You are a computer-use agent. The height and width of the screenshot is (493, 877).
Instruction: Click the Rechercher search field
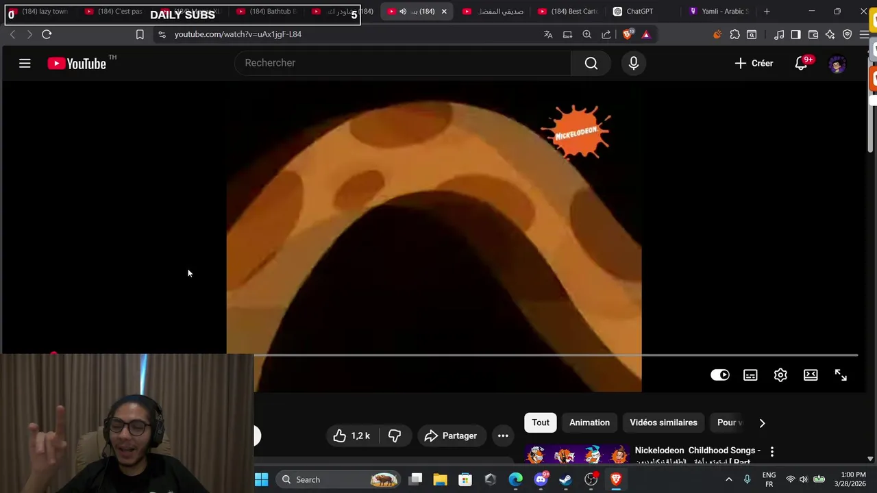click(403, 63)
